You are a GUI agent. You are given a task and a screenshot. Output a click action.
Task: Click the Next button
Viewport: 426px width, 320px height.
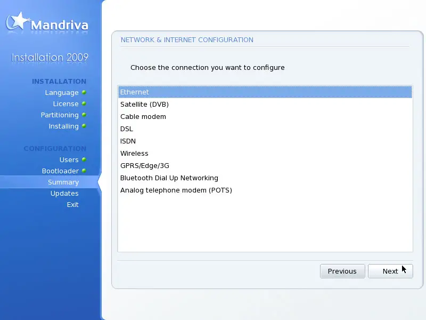point(390,271)
